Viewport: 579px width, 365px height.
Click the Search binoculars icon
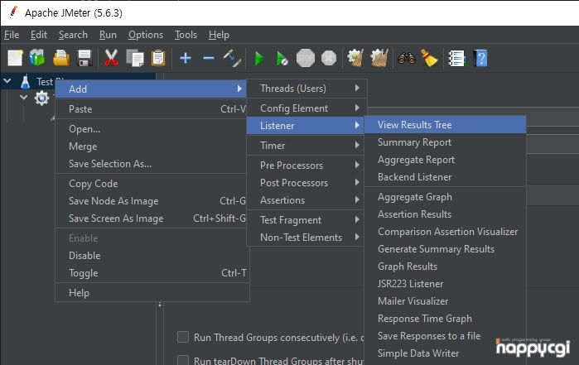click(407, 58)
